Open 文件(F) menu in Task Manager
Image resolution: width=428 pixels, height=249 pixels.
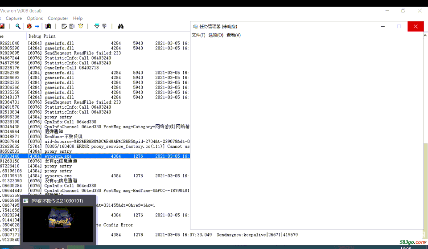[x=198, y=35]
